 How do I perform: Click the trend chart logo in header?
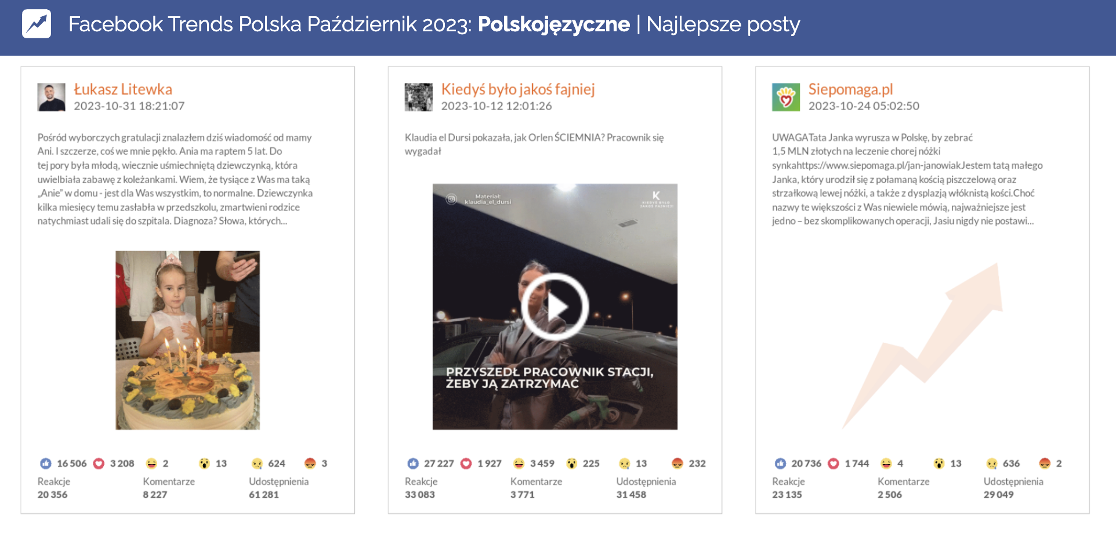click(x=37, y=24)
